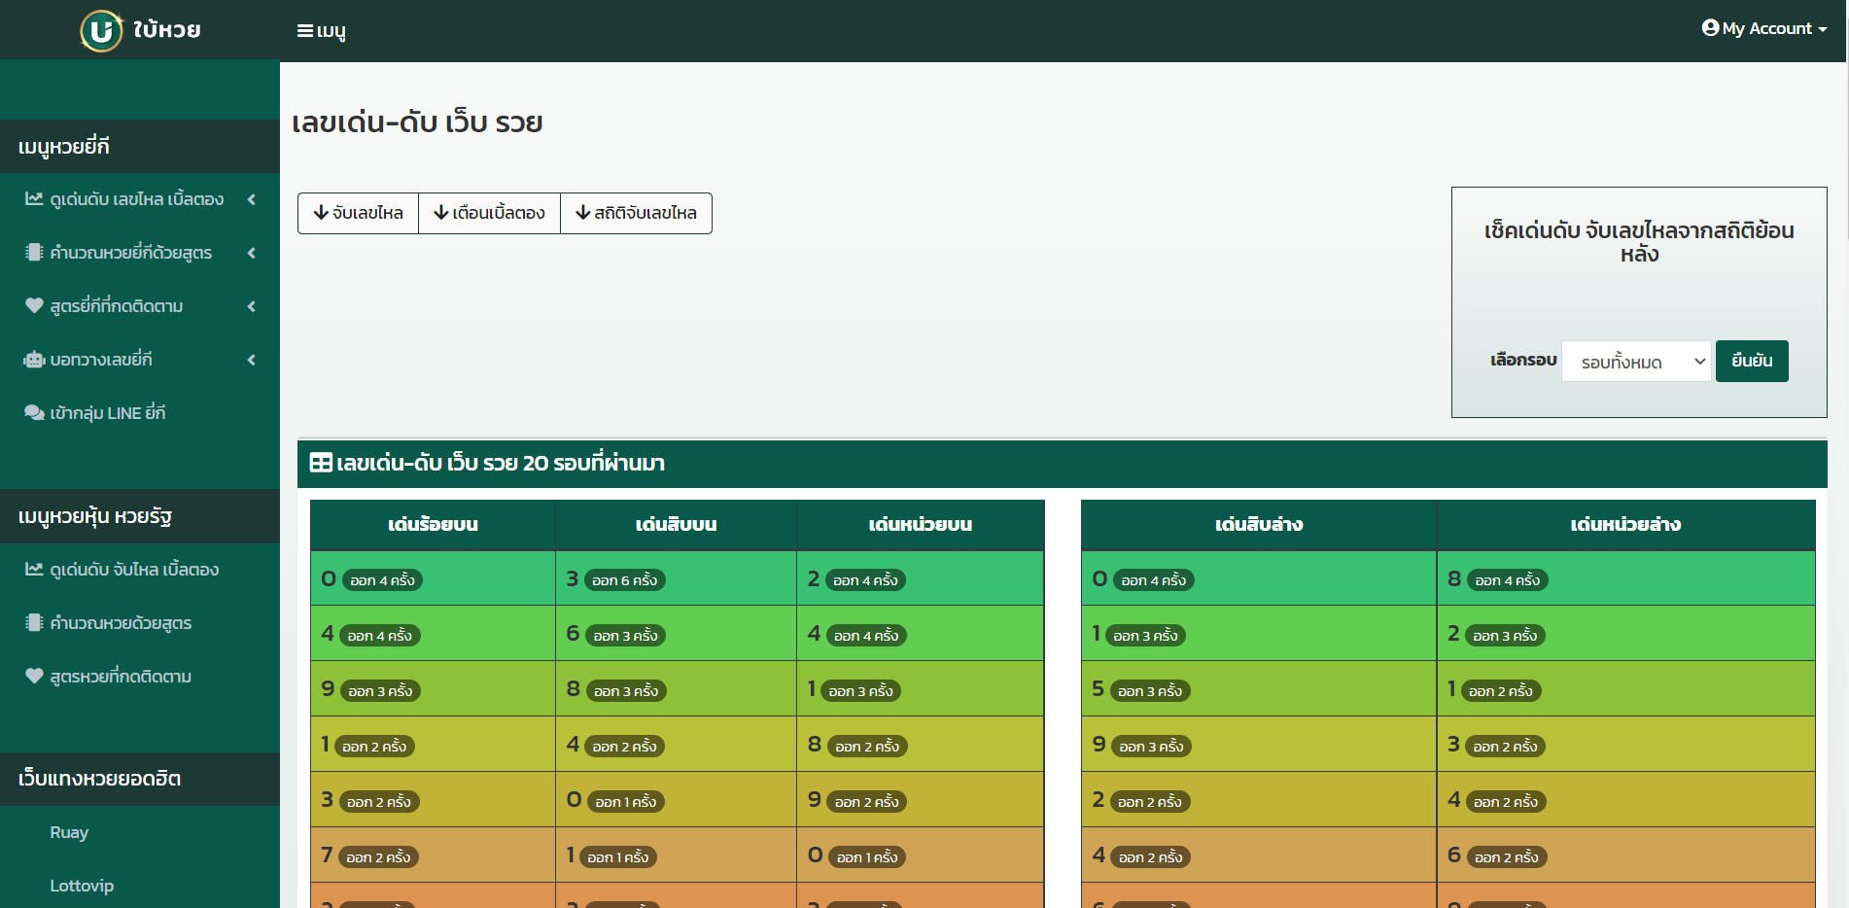Jump to the เตือนเบิ้ลตอง section
Viewport: 1849px width, 908px height.
coord(489,213)
